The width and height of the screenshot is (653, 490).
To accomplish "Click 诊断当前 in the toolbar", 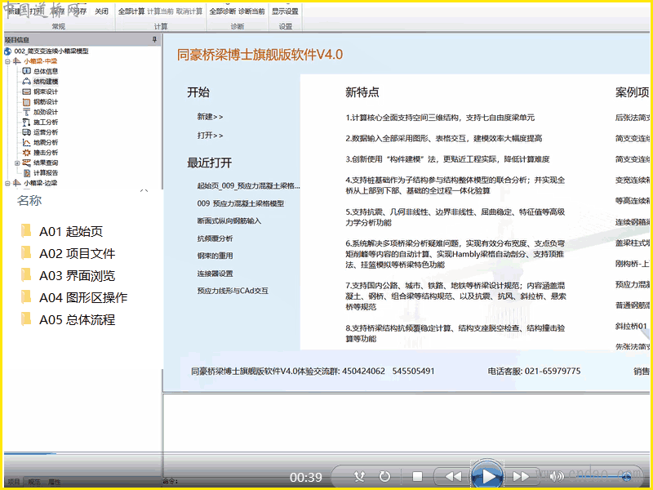I will [x=251, y=11].
